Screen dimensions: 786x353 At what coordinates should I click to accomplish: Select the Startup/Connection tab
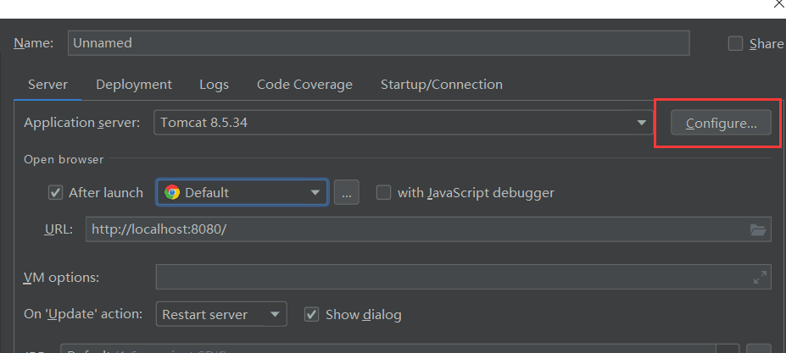click(441, 85)
